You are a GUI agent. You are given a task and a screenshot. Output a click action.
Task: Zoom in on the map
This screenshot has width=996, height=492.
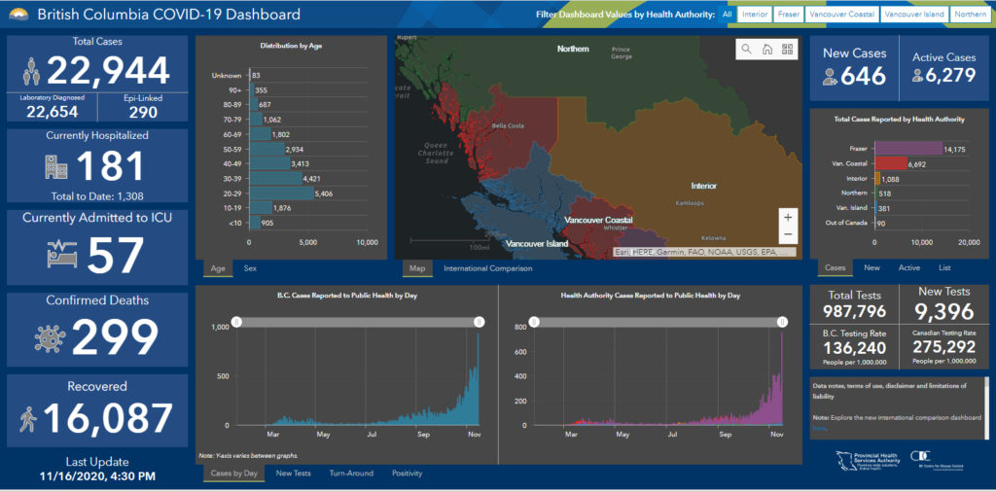point(787,217)
